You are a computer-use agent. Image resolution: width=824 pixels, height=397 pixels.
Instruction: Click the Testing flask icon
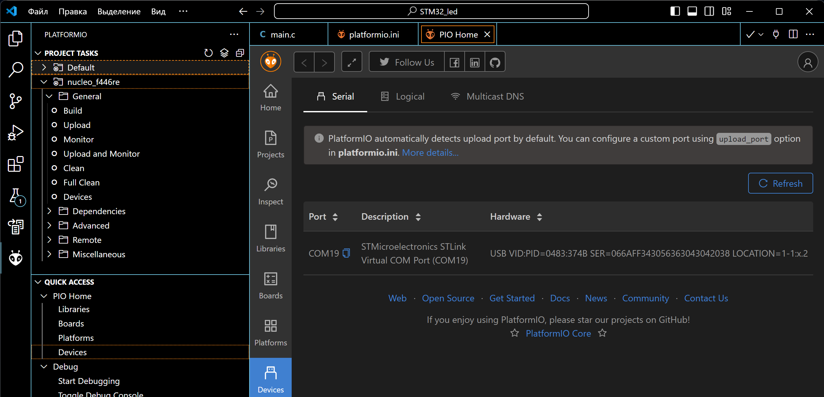[x=15, y=196]
